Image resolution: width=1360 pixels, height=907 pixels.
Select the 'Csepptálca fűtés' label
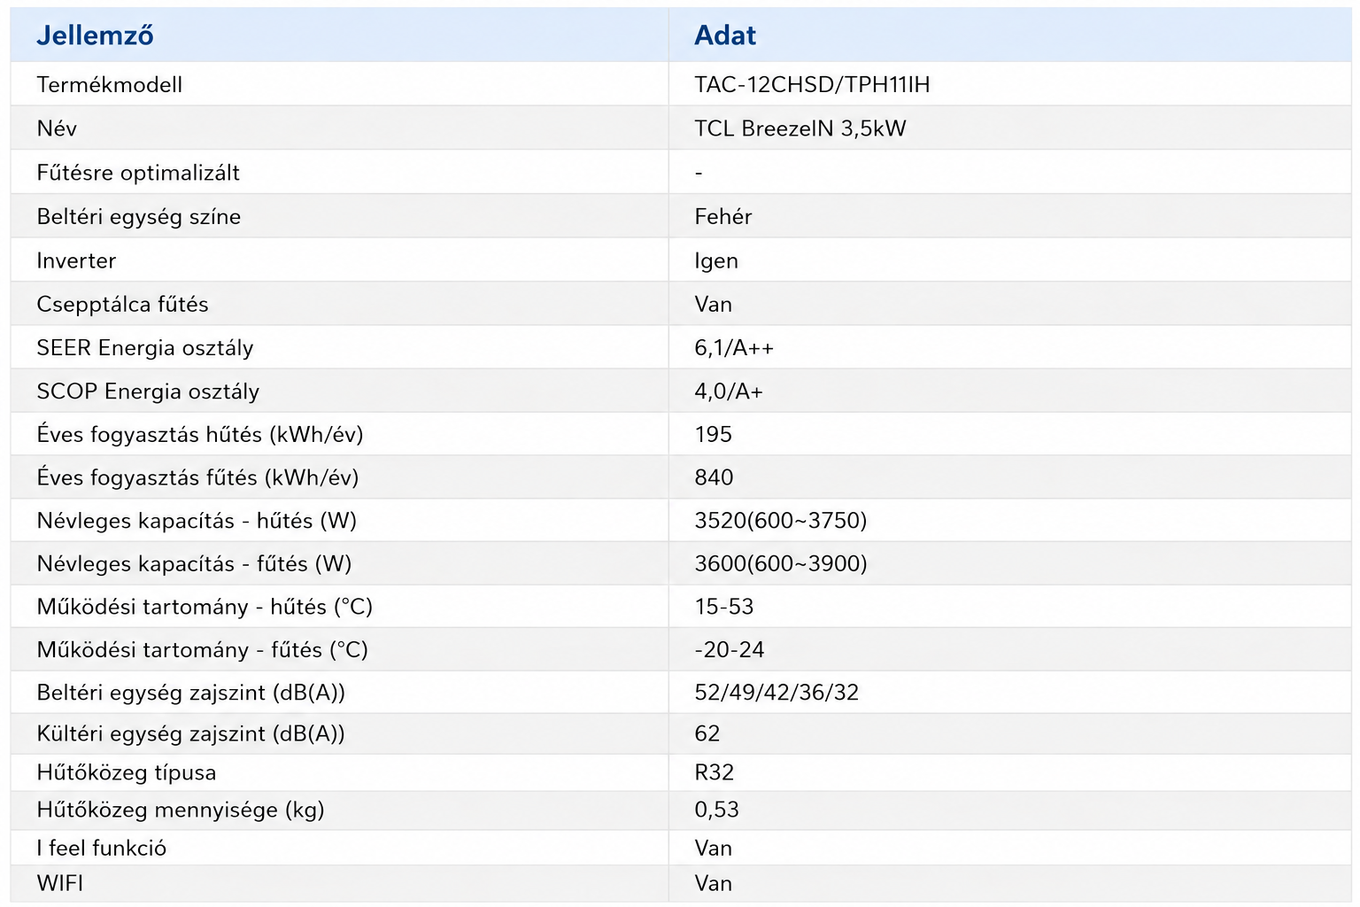pos(123,305)
